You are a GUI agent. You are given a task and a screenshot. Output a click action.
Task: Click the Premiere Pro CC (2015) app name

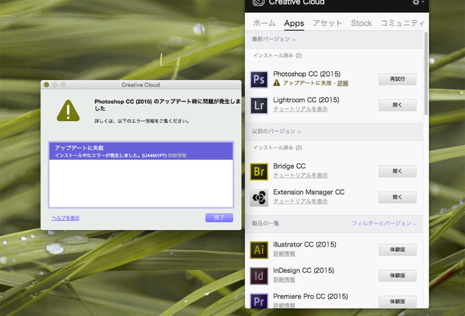point(310,297)
